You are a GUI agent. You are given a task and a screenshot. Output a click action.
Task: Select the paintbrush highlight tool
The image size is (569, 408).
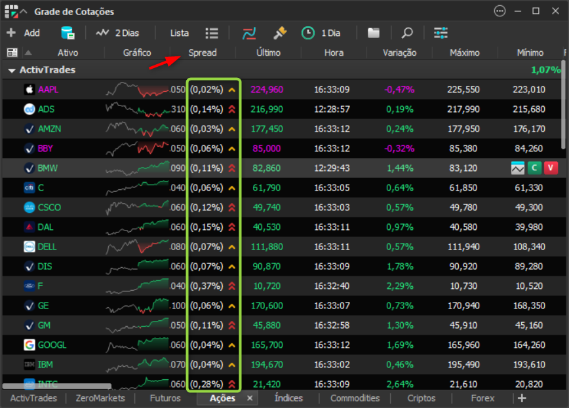click(x=280, y=33)
